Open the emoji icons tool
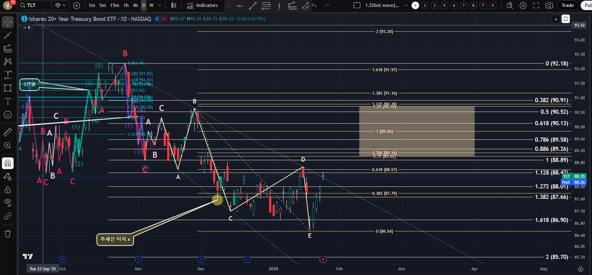592x275 pixels. click(8, 115)
